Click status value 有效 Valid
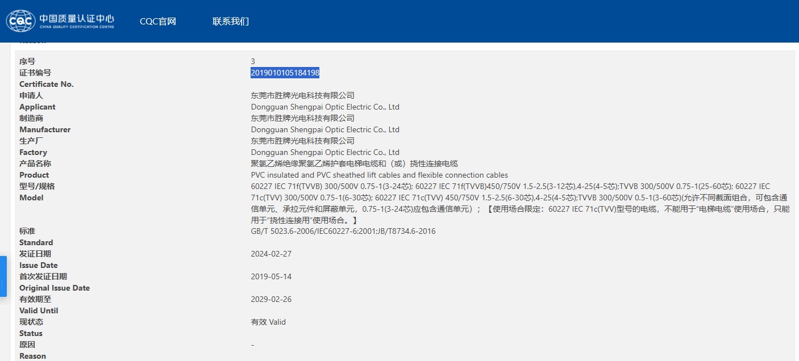Viewport: 799px width, 361px height. [268, 322]
